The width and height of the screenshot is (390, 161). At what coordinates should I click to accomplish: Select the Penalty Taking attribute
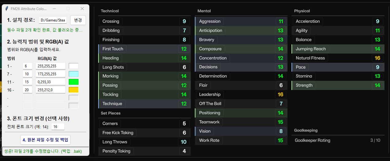116,151
